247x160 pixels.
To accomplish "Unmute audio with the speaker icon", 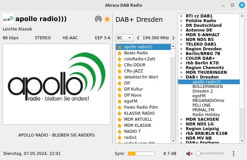I will point(189,154).
